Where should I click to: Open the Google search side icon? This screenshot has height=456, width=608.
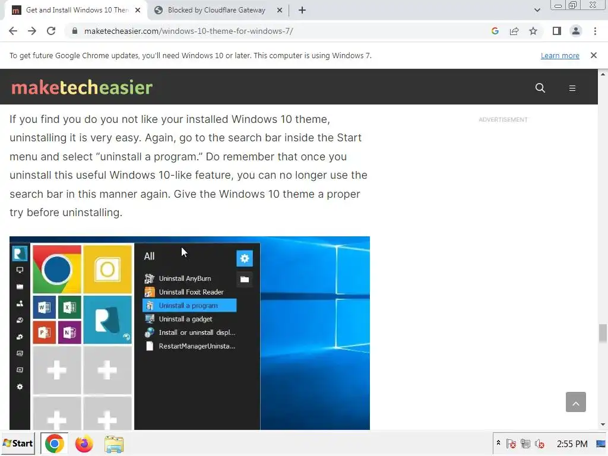coord(495,31)
